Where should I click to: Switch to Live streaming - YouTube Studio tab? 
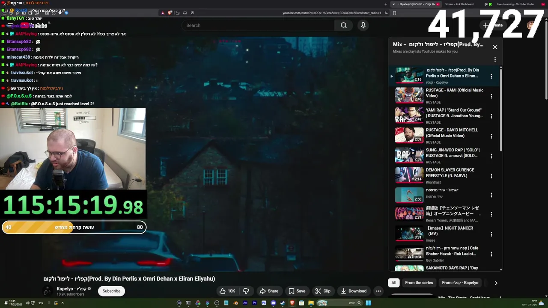coord(515,4)
